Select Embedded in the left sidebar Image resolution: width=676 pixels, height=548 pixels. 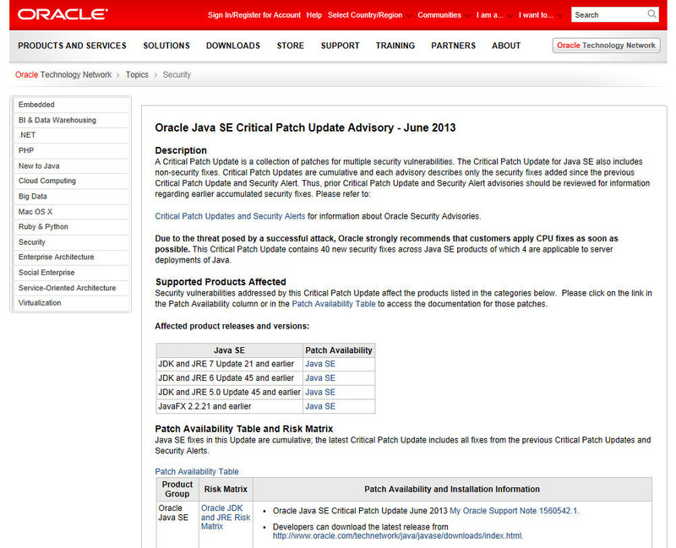click(x=36, y=105)
